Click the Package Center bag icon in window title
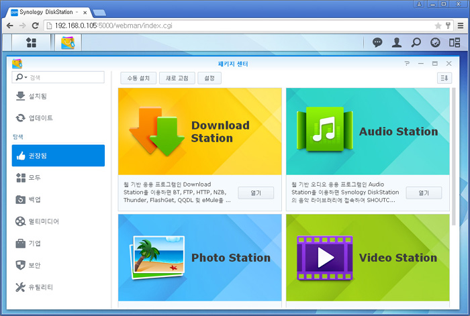This screenshot has width=470, height=316. point(17,64)
